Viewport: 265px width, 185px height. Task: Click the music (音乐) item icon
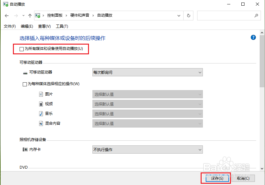(x=41, y=113)
